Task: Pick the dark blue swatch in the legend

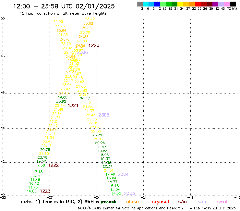Action: (157, 4)
